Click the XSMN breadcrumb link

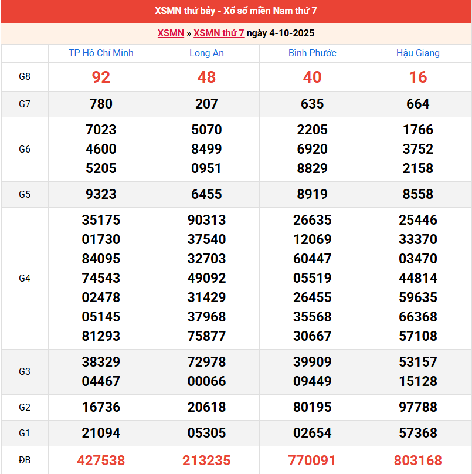point(171,33)
